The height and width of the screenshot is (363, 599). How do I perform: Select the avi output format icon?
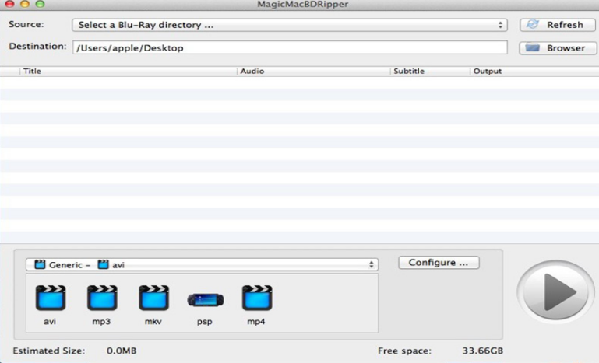click(51, 298)
